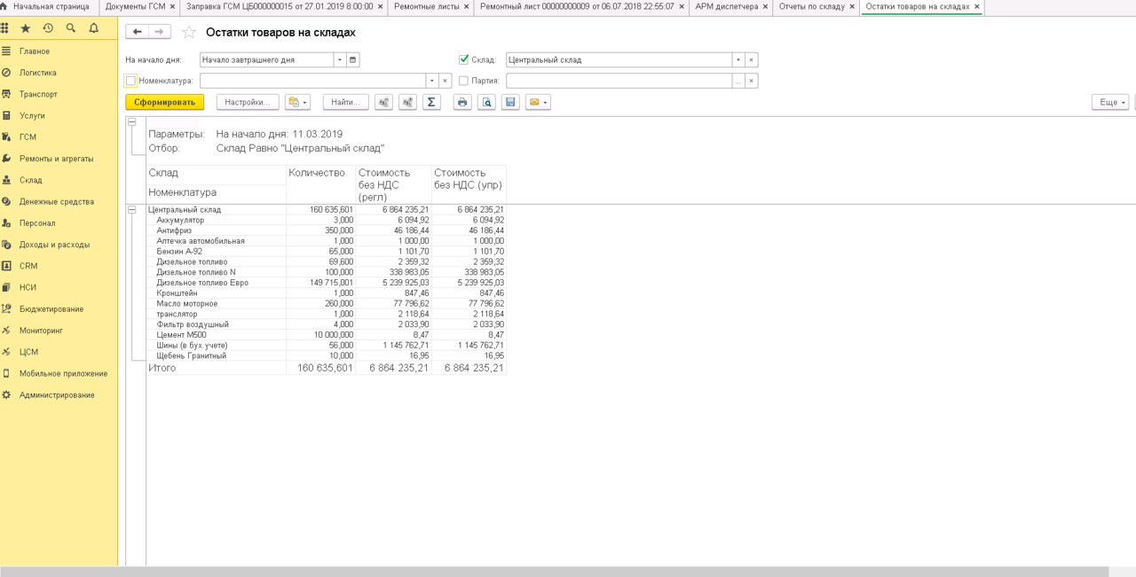Image resolution: width=1136 pixels, height=577 pixels.
Task: Click the search magnifier in top-left panel
Action: (71, 28)
